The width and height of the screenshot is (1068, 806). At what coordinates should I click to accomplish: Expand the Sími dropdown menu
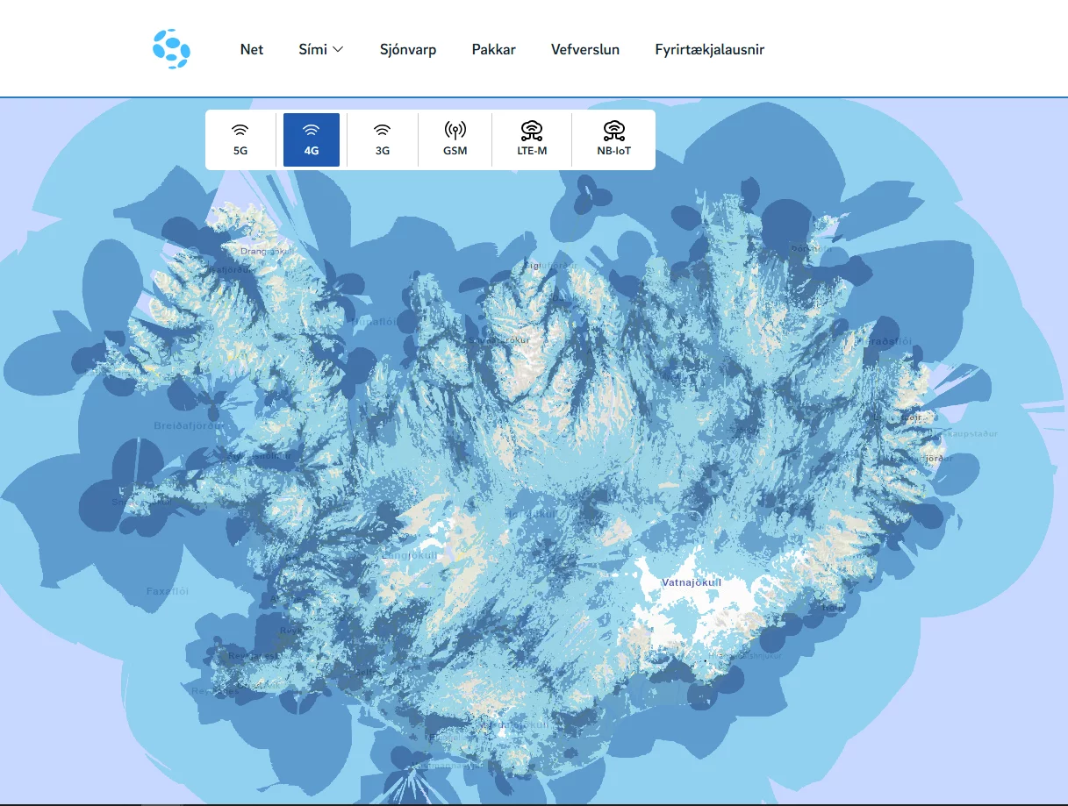(x=320, y=49)
